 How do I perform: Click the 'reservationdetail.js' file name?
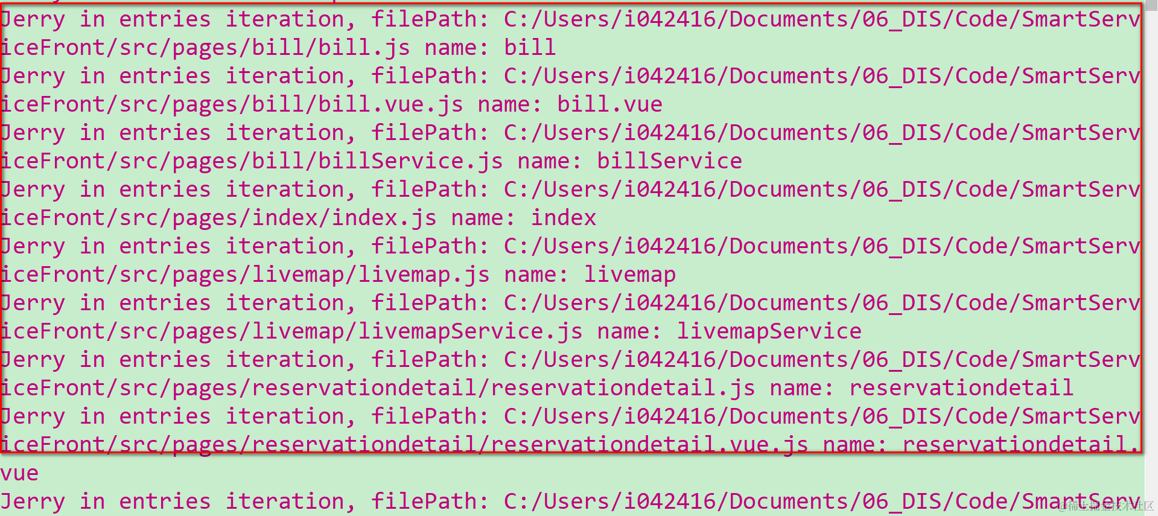[623, 388]
